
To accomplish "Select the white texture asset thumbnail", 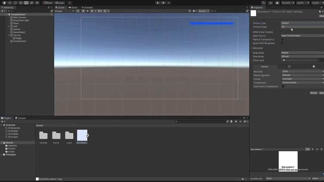I will tap(82, 135).
